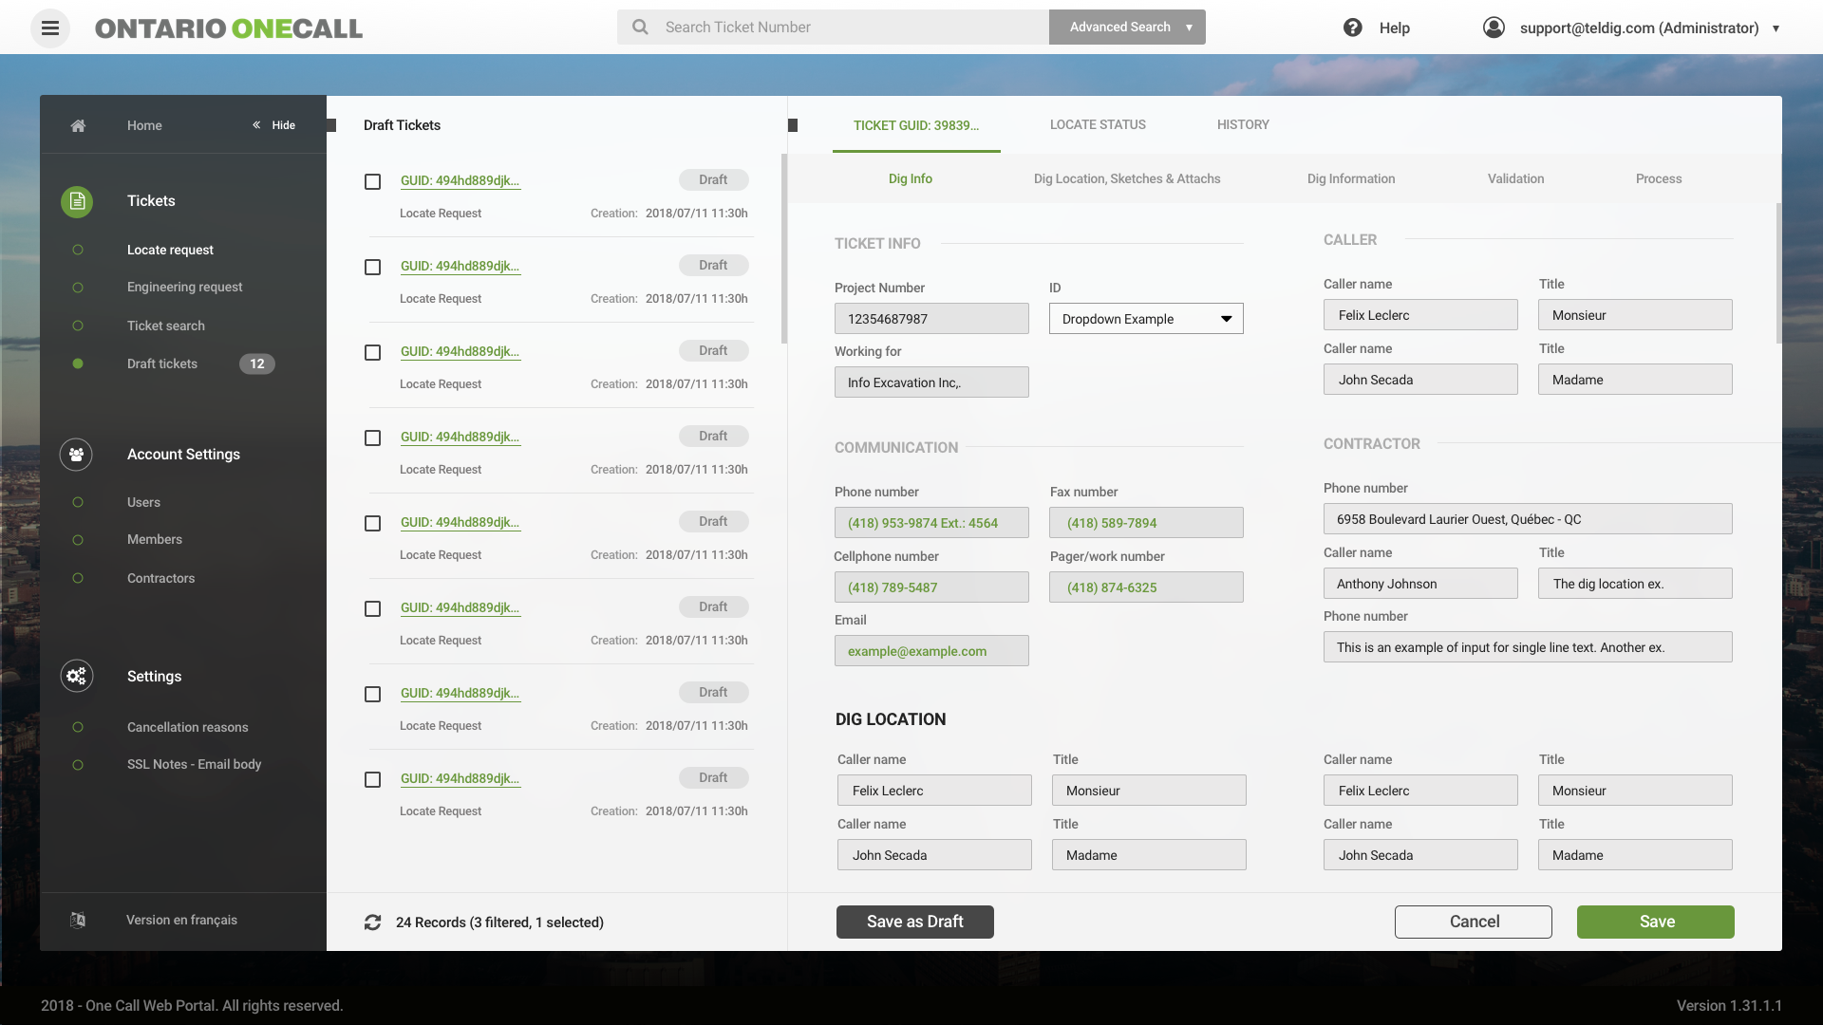Image resolution: width=1823 pixels, height=1025 pixels.
Task: Click the Settings gears icon
Action: pos(77,676)
